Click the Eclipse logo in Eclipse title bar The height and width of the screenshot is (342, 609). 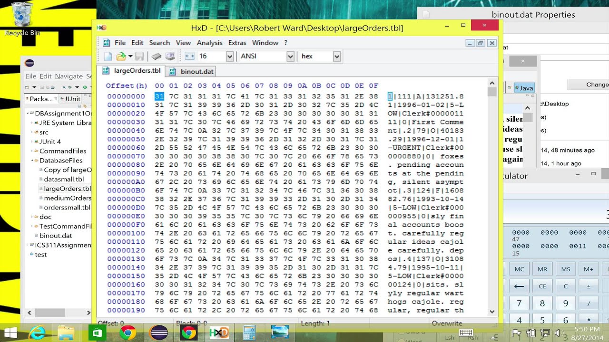pyautogui.click(x=29, y=63)
